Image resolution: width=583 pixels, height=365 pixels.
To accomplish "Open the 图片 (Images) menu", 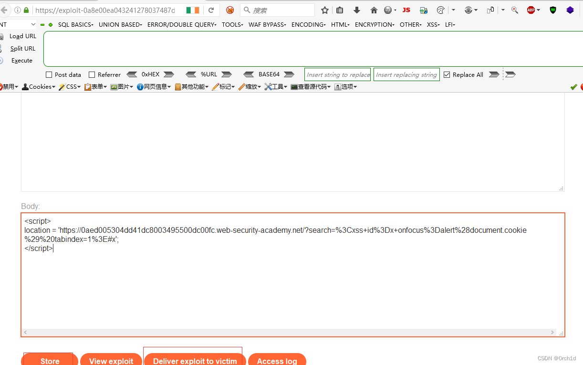I will (x=122, y=87).
